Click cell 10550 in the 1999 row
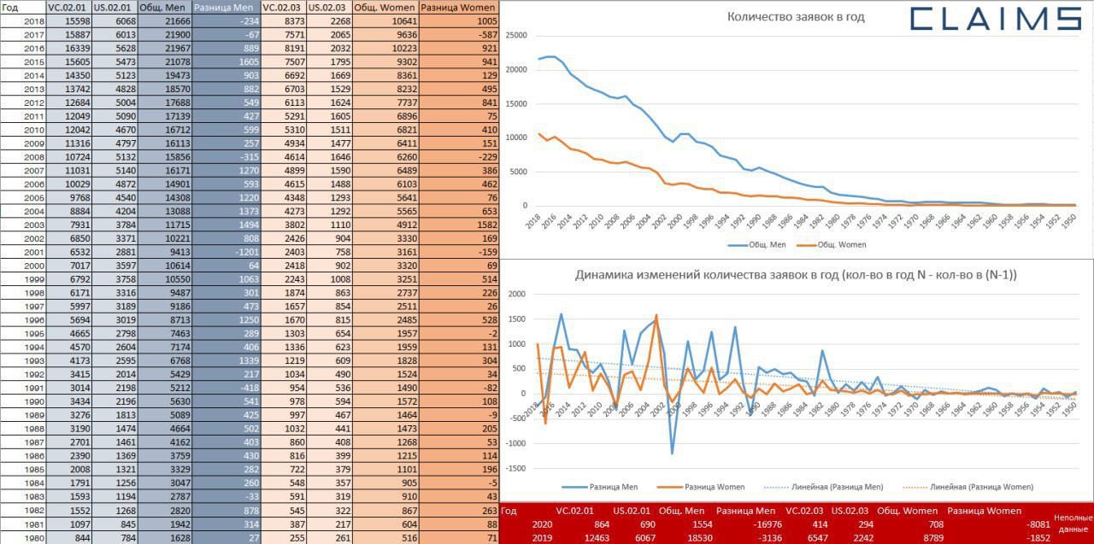Screen dimensions: 1094x544 163,280
